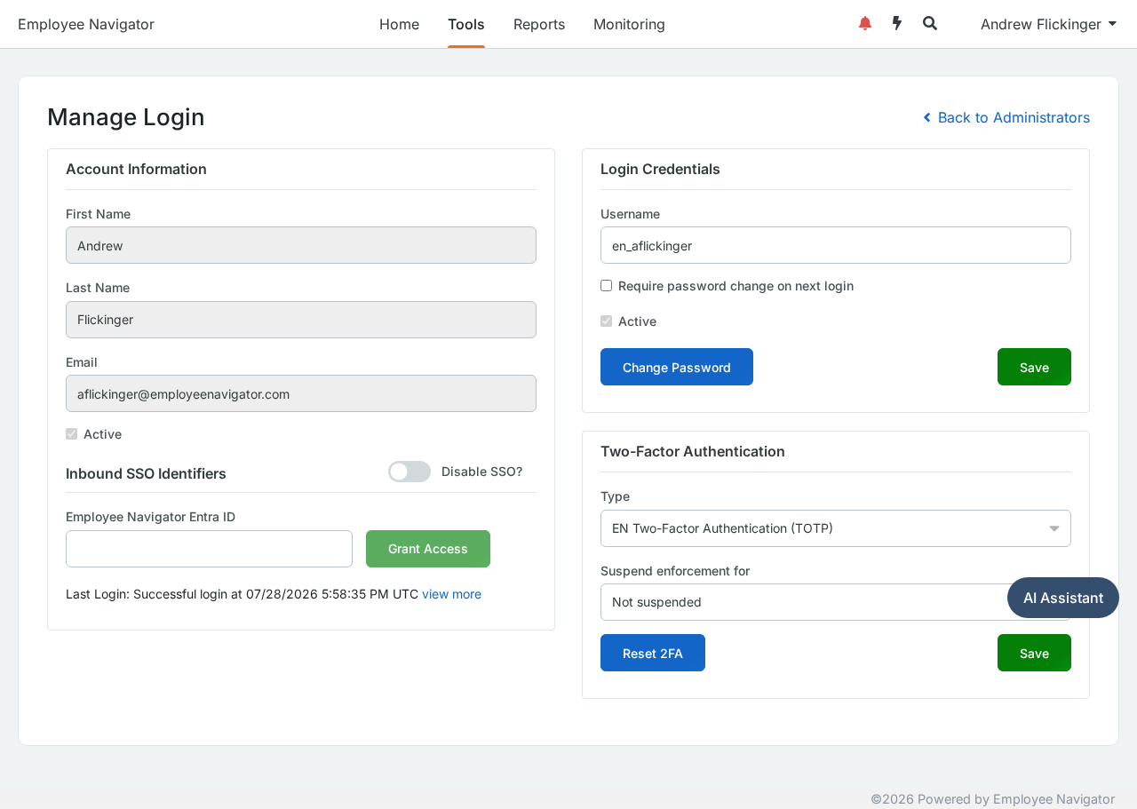Open the notifications bell icon
This screenshot has height=809, width=1137.
coord(865,24)
